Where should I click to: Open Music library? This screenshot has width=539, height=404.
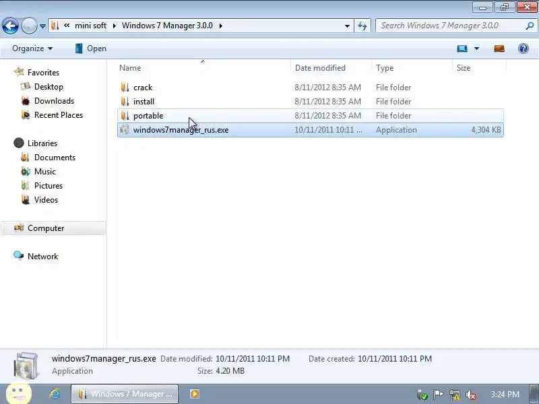pyautogui.click(x=44, y=172)
